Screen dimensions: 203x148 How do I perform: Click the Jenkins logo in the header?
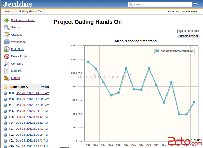click(18, 4)
